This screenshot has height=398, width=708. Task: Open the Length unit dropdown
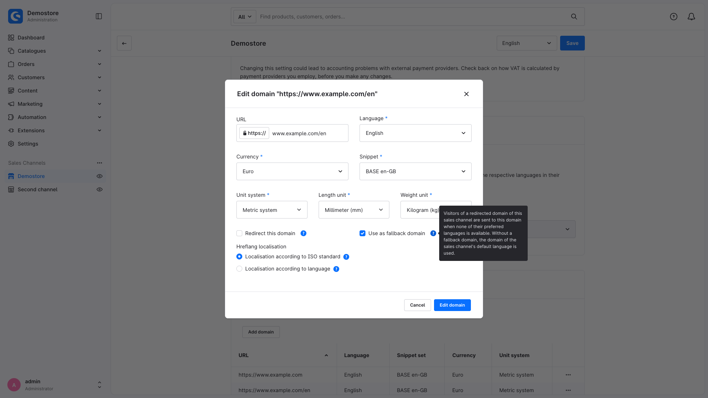click(x=354, y=210)
